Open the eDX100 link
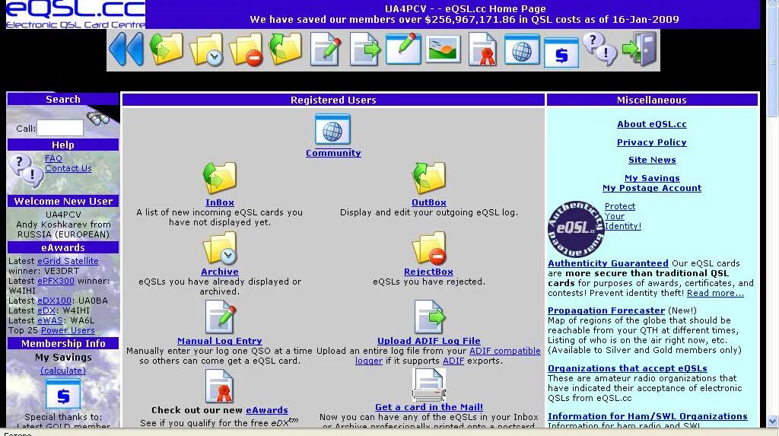 coord(54,301)
